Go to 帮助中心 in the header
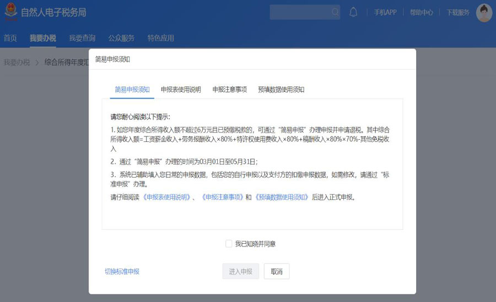The image size is (496, 302). 421,13
